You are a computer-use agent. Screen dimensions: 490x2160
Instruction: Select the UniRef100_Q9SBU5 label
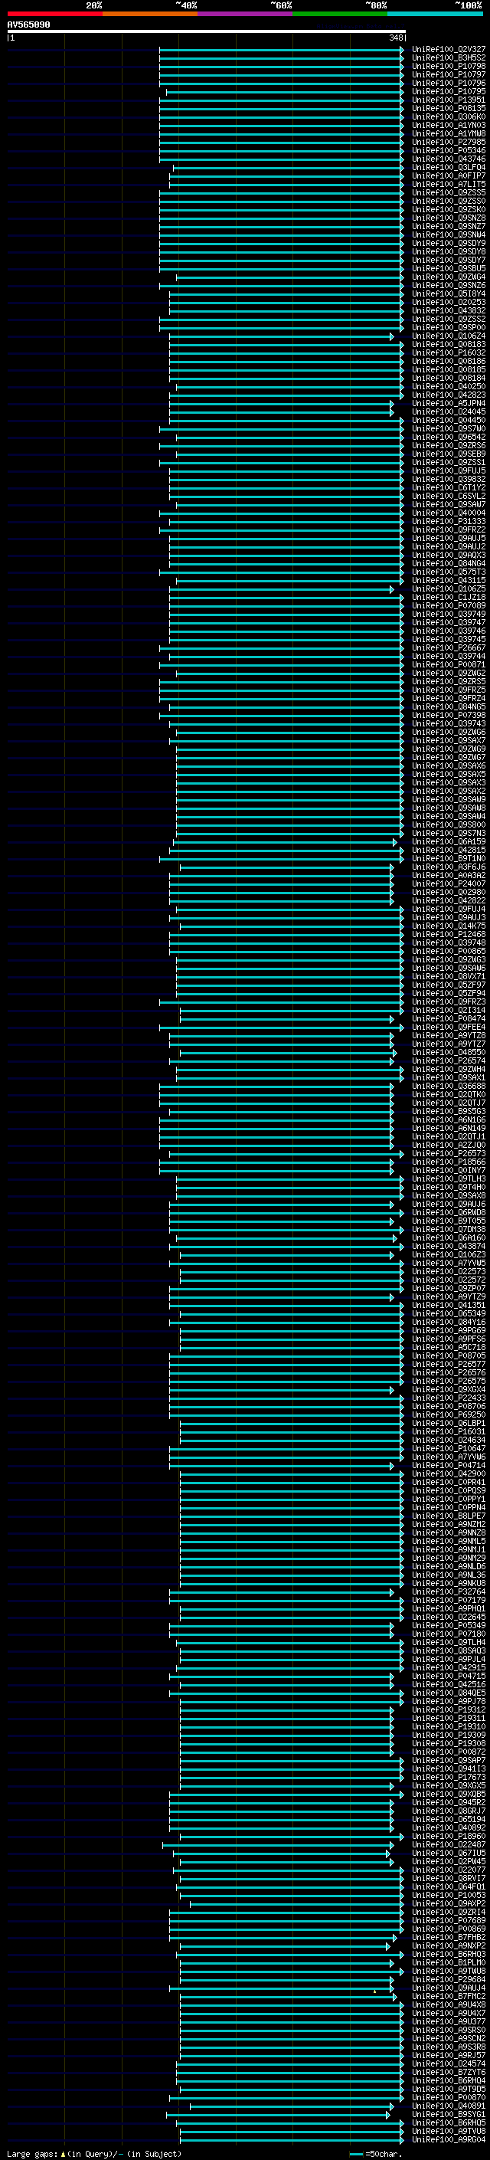pos(449,268)
